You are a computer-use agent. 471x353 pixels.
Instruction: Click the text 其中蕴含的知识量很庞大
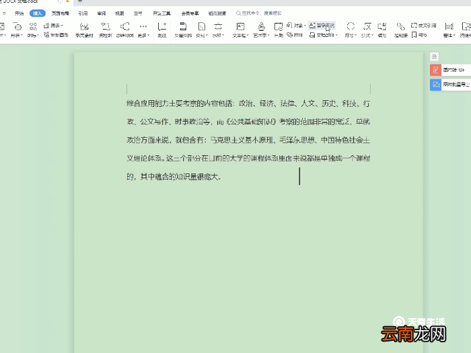[180, 177]
